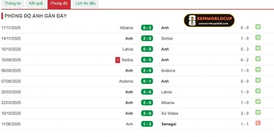Click the win icon for the 07/06/2025 match
This screenshot has height=137, width=274.
point(258,81)
